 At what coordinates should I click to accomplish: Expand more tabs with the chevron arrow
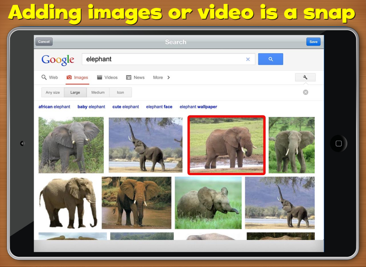coord(168,78)
